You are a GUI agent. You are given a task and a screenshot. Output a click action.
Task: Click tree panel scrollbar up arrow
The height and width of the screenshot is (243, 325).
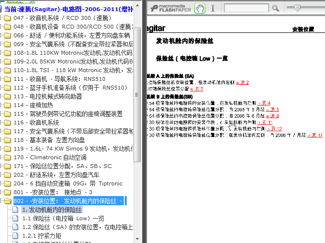click(137, 5)
